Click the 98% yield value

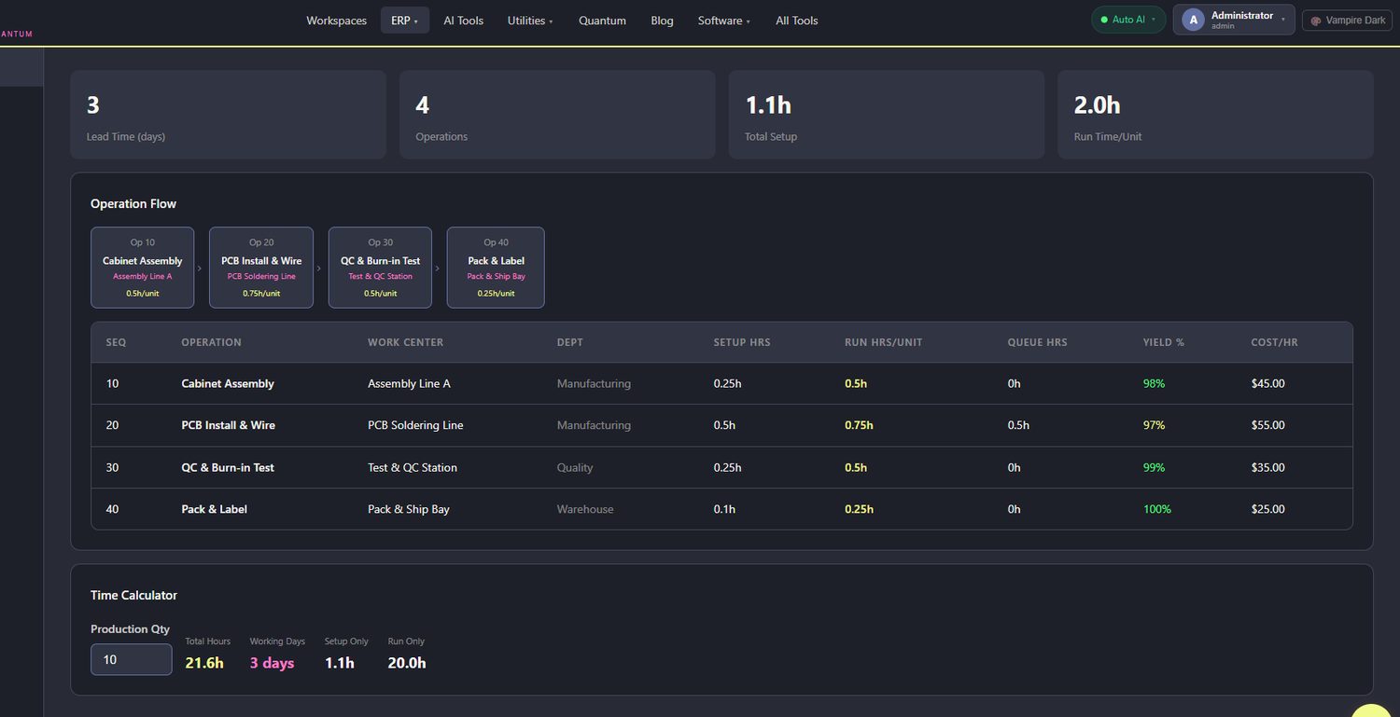(1155, 383)
